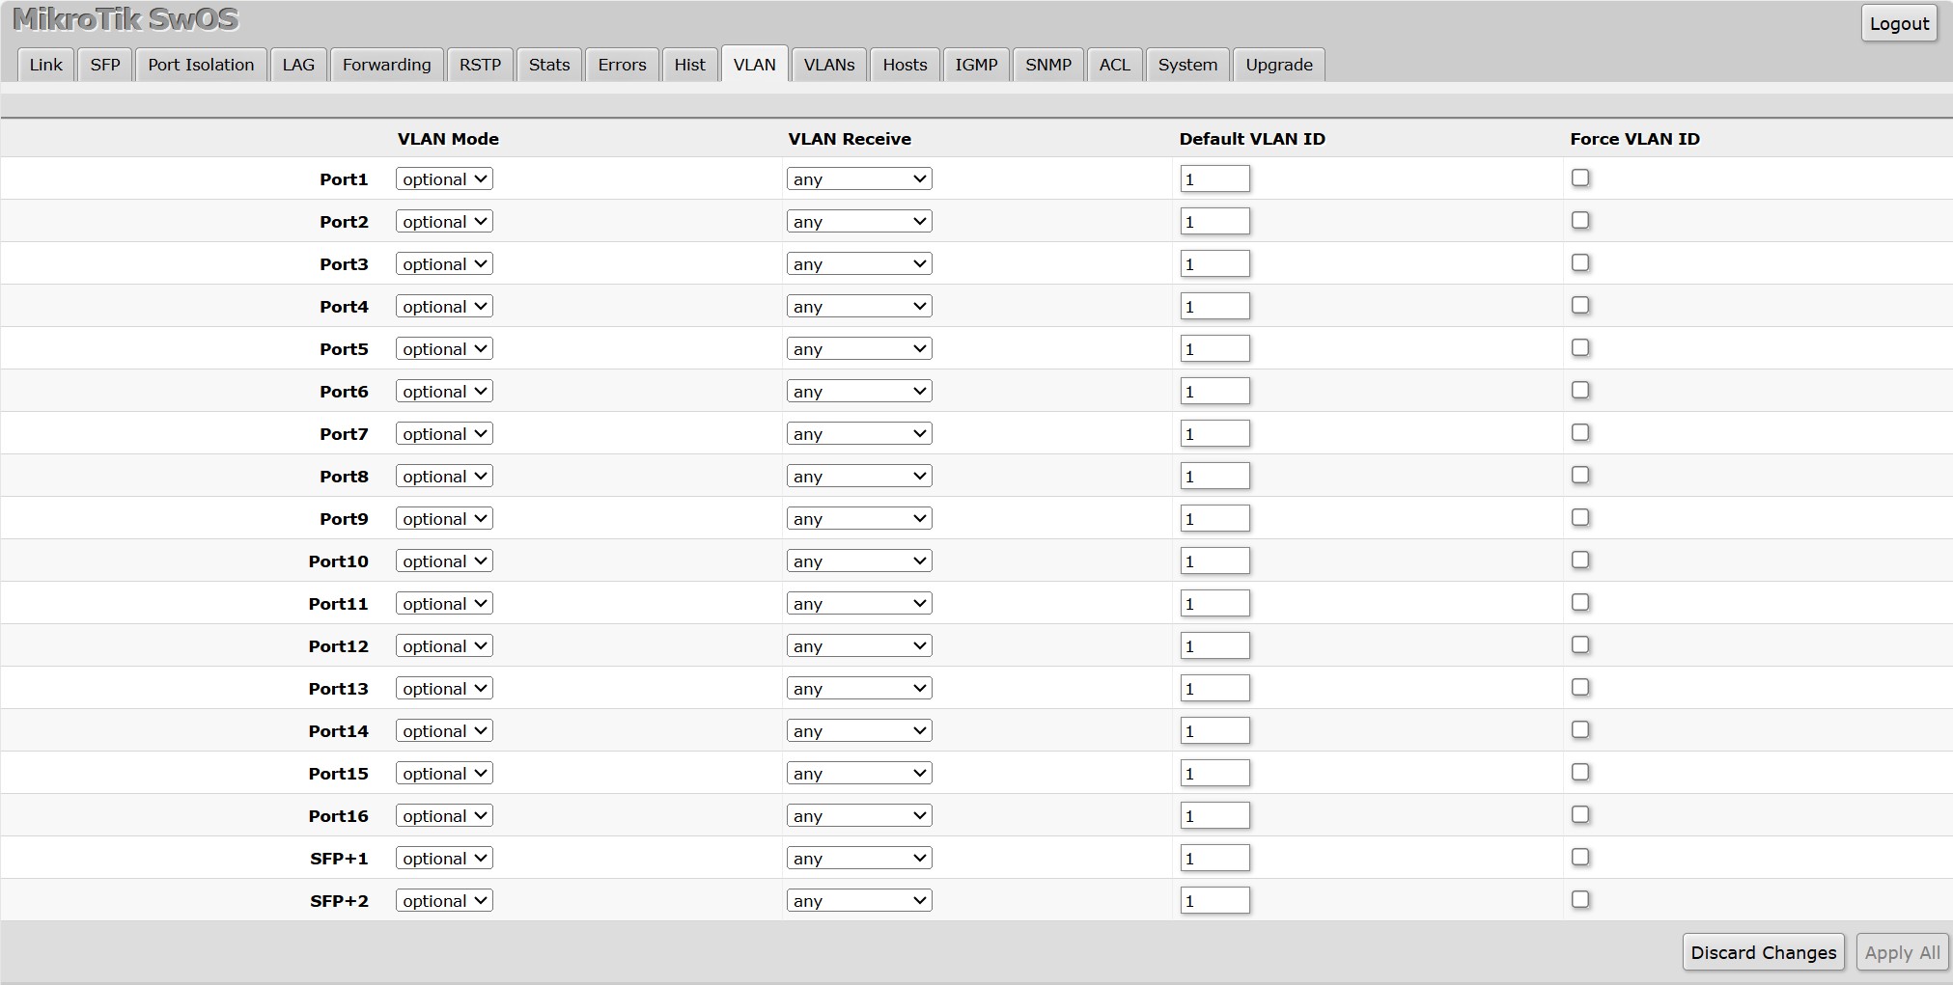The width and height of the screenshot is (1953, 985).
Task: Open the Hosts tab
Action: (x=904, y=65)
